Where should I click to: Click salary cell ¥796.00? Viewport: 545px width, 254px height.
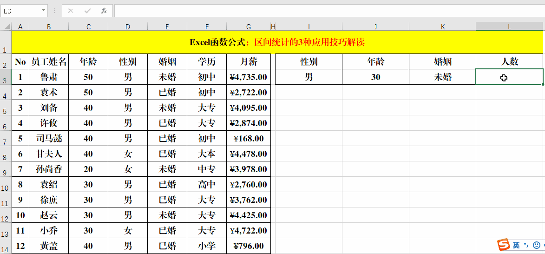coord(249,246)
